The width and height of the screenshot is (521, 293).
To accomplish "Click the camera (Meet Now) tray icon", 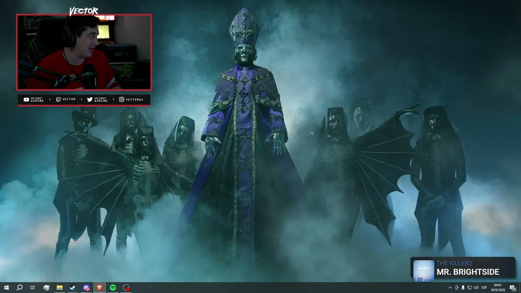I will [456, 288].
